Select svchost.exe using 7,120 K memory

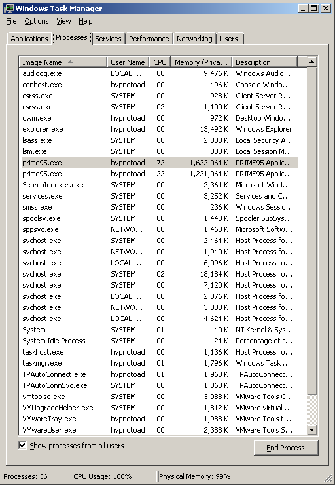pyautogui.click(x=159, y=285)
